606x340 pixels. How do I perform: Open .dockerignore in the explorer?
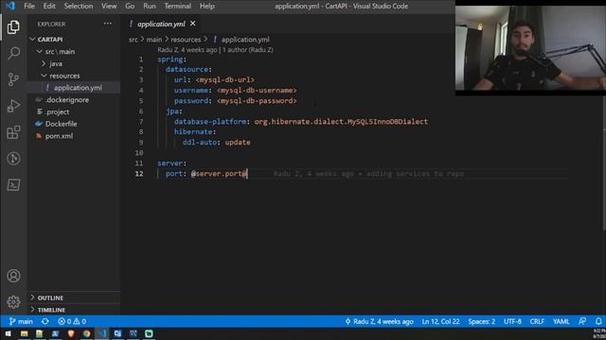coord(74,99)
